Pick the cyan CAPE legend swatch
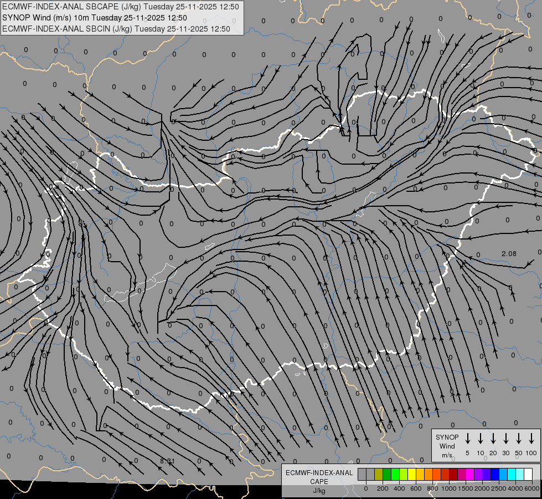This screenshot has width=542, height=499. (x=511, y=474)
